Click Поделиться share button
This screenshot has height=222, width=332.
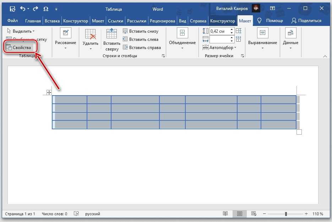pyautogui.click(x=306, y=21)
